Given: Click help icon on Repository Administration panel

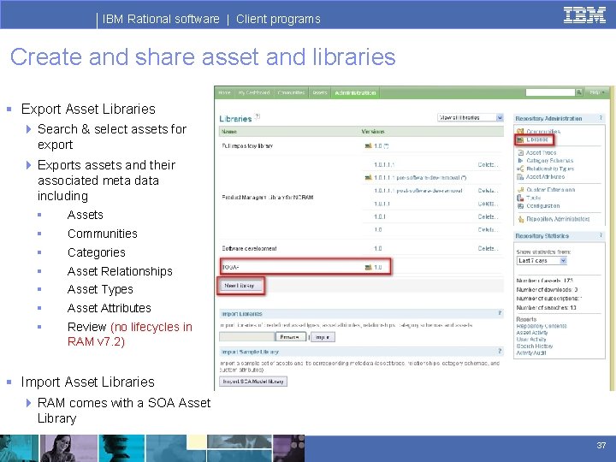Looking at the screenshot, I should (601, 118).
